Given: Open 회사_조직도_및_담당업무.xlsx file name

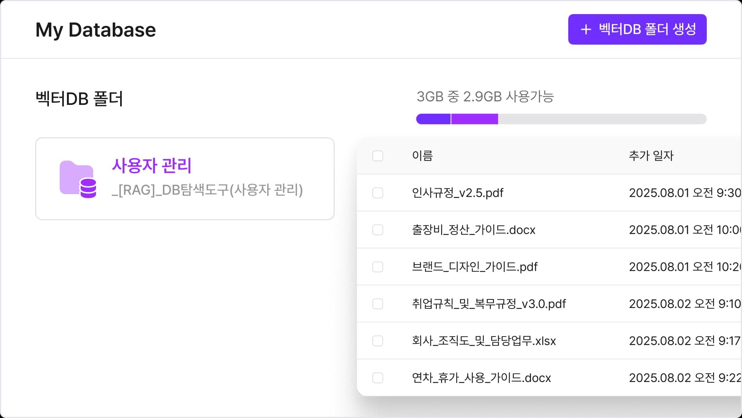Looking at the screenshot, I should (x=484, y=341).
